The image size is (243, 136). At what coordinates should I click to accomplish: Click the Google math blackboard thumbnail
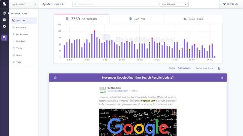[138, 122]
